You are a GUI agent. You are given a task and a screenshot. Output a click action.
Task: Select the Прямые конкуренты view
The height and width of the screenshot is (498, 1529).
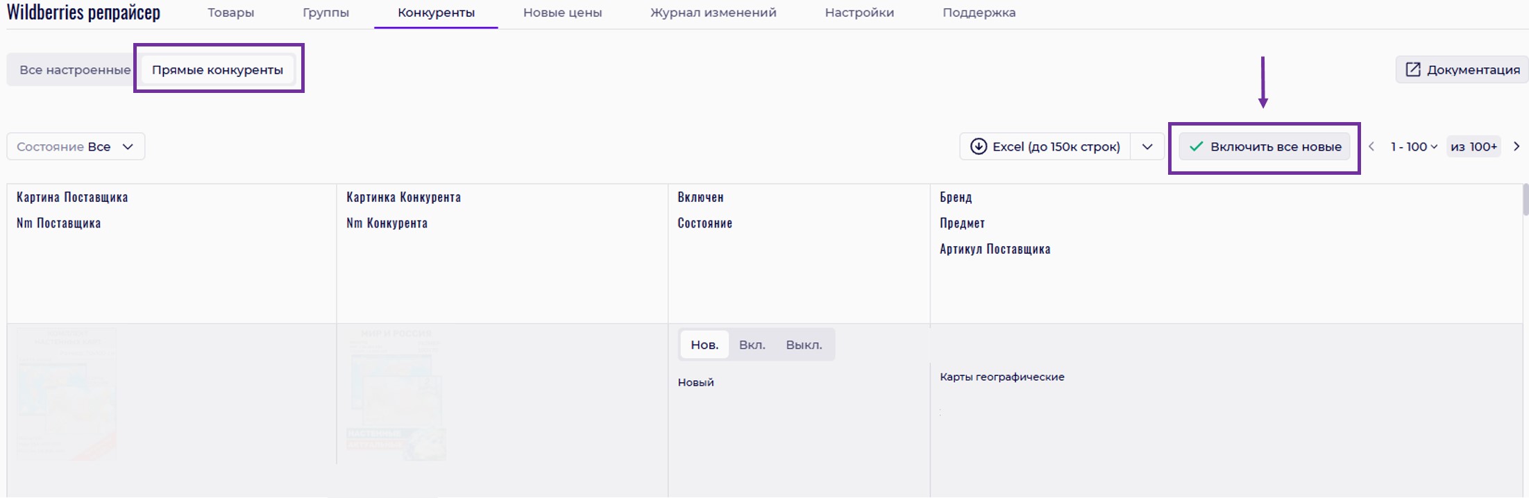[x=217, y=69]
